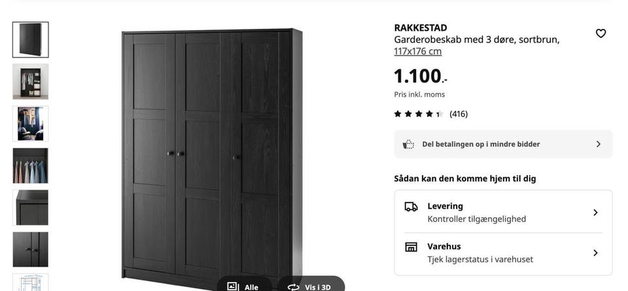Click the installment payment hand icon
This screenshot has width=628, height=291.
(408, 144)
